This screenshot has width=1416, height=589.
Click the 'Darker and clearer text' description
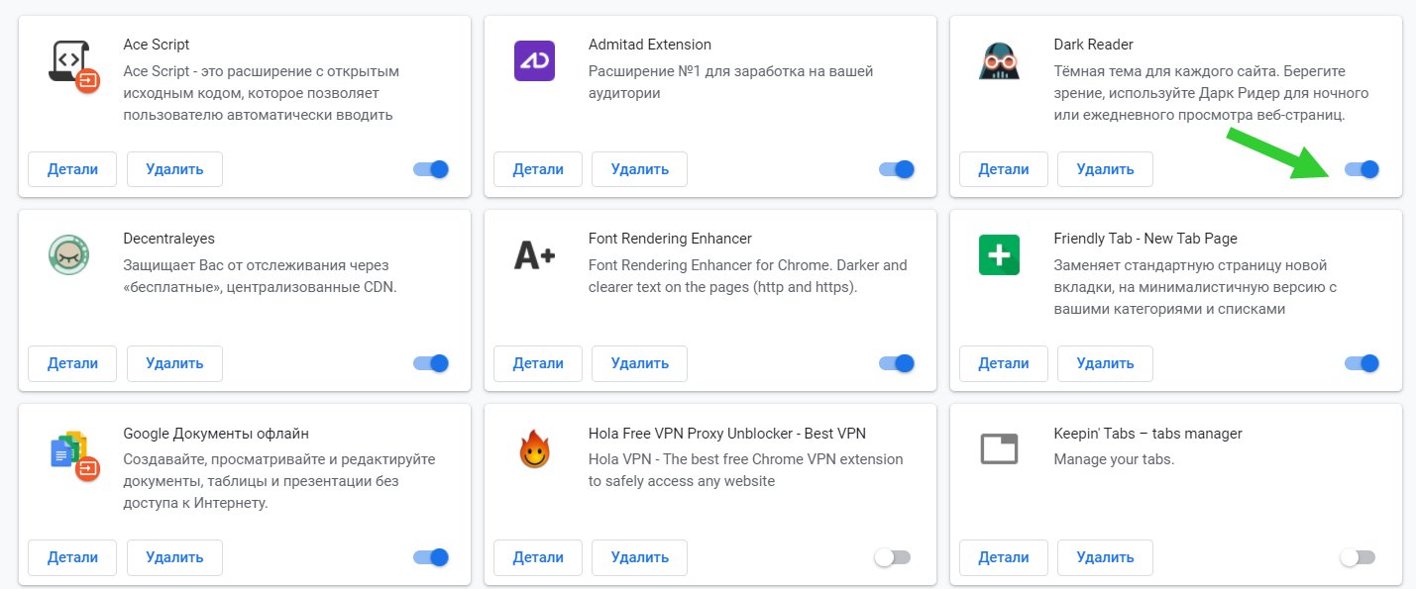pos(748,276)
